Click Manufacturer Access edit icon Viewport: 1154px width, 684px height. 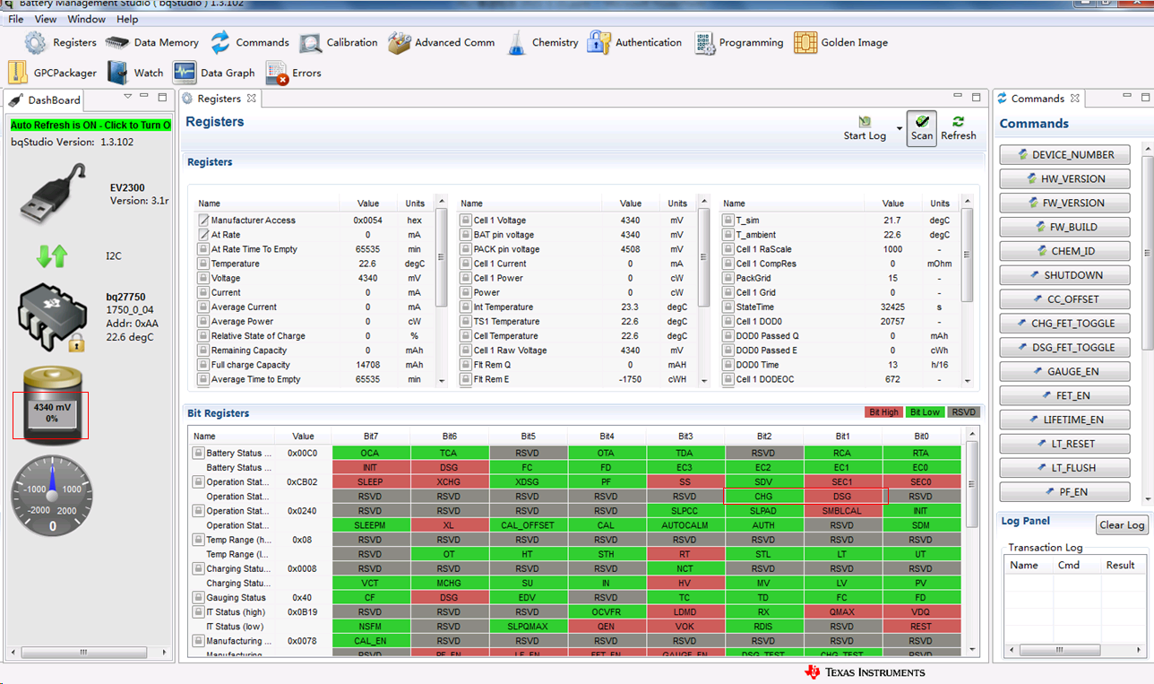point(203,221)
